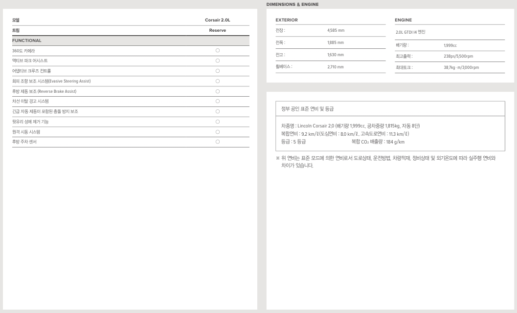The height and width of the screenshot is (313, 517).
Task: Click the '정부 공인 표준 연비 및 등급' box title
Action: (x=307, y=108)
